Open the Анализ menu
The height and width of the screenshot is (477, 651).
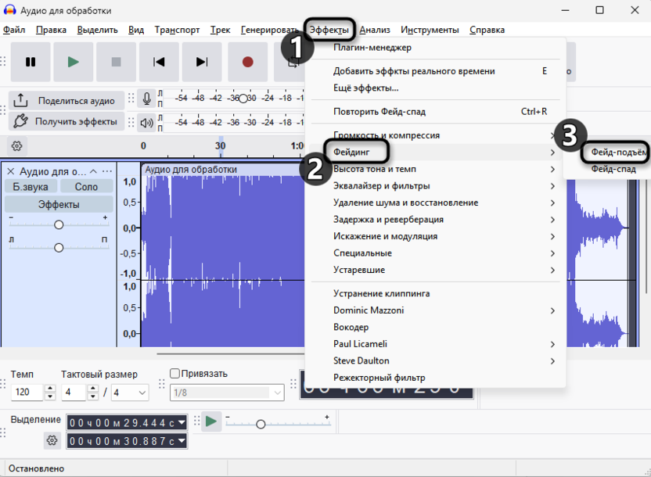tap(375, 30)
